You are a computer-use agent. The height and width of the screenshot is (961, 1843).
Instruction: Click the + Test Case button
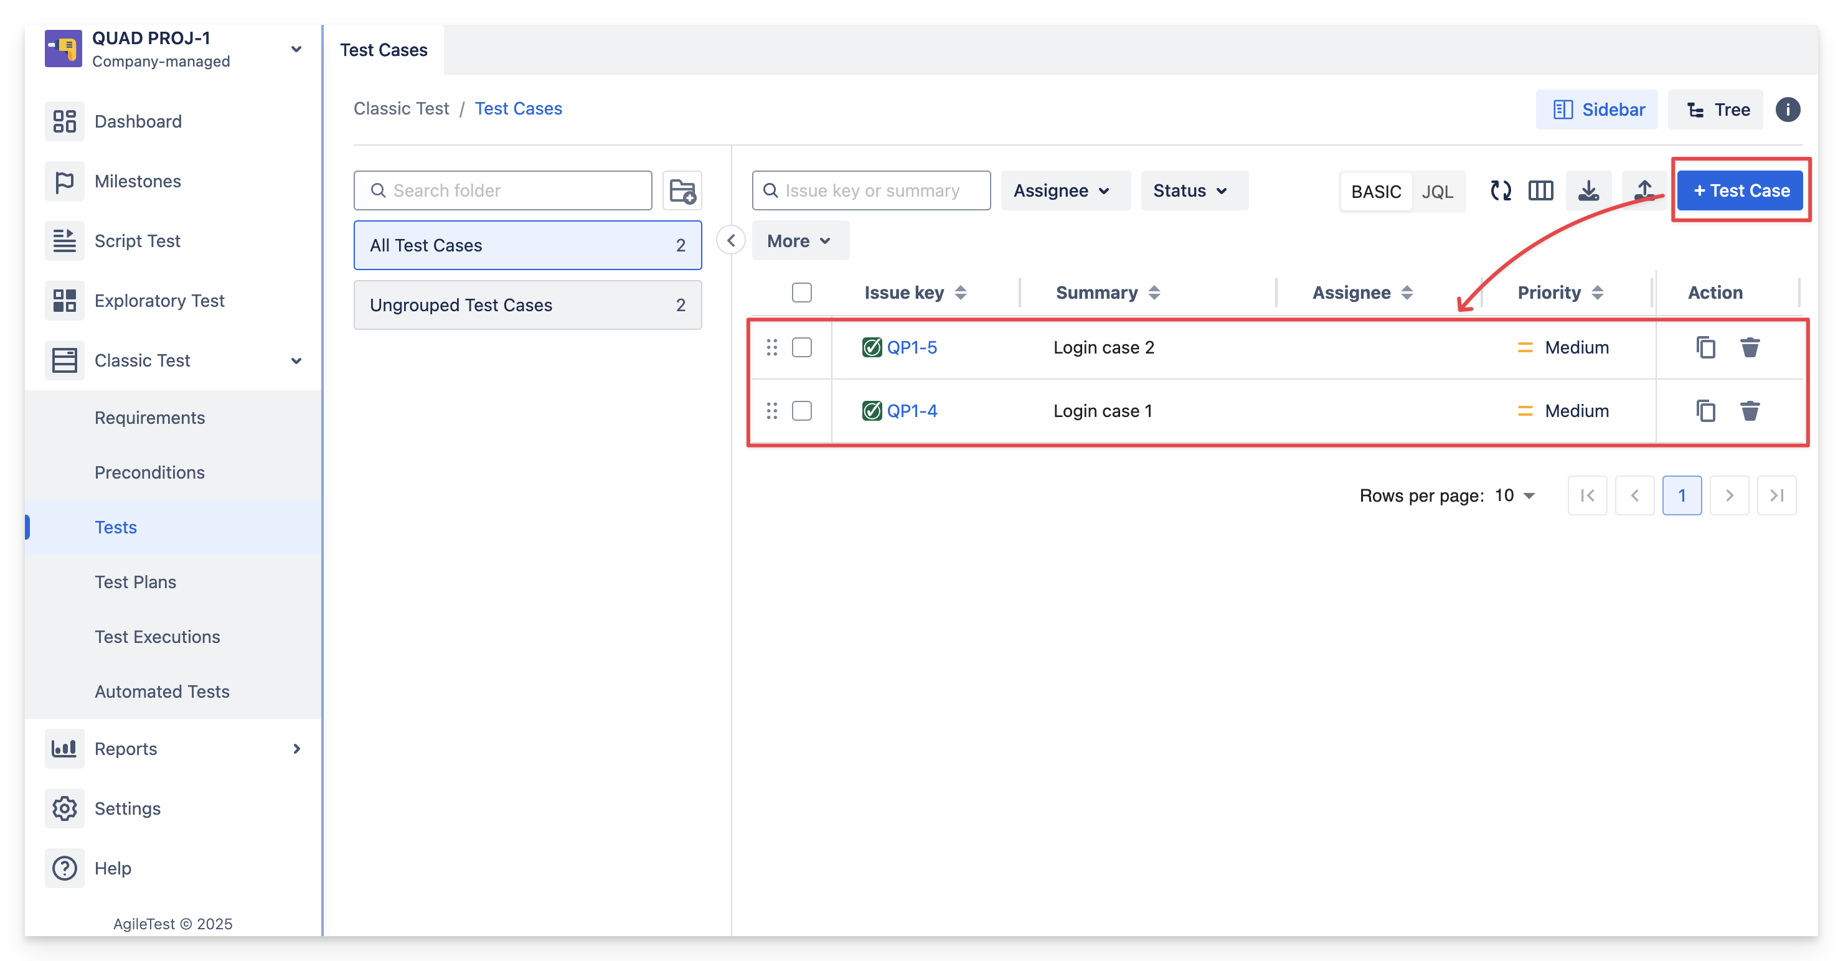pos(1740,191)
